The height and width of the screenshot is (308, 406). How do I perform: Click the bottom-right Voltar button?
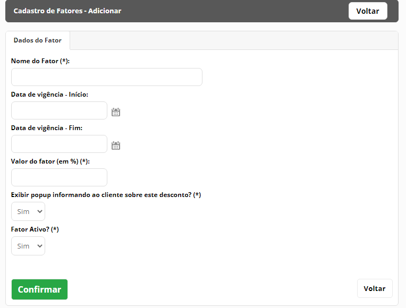click(375, 288)
